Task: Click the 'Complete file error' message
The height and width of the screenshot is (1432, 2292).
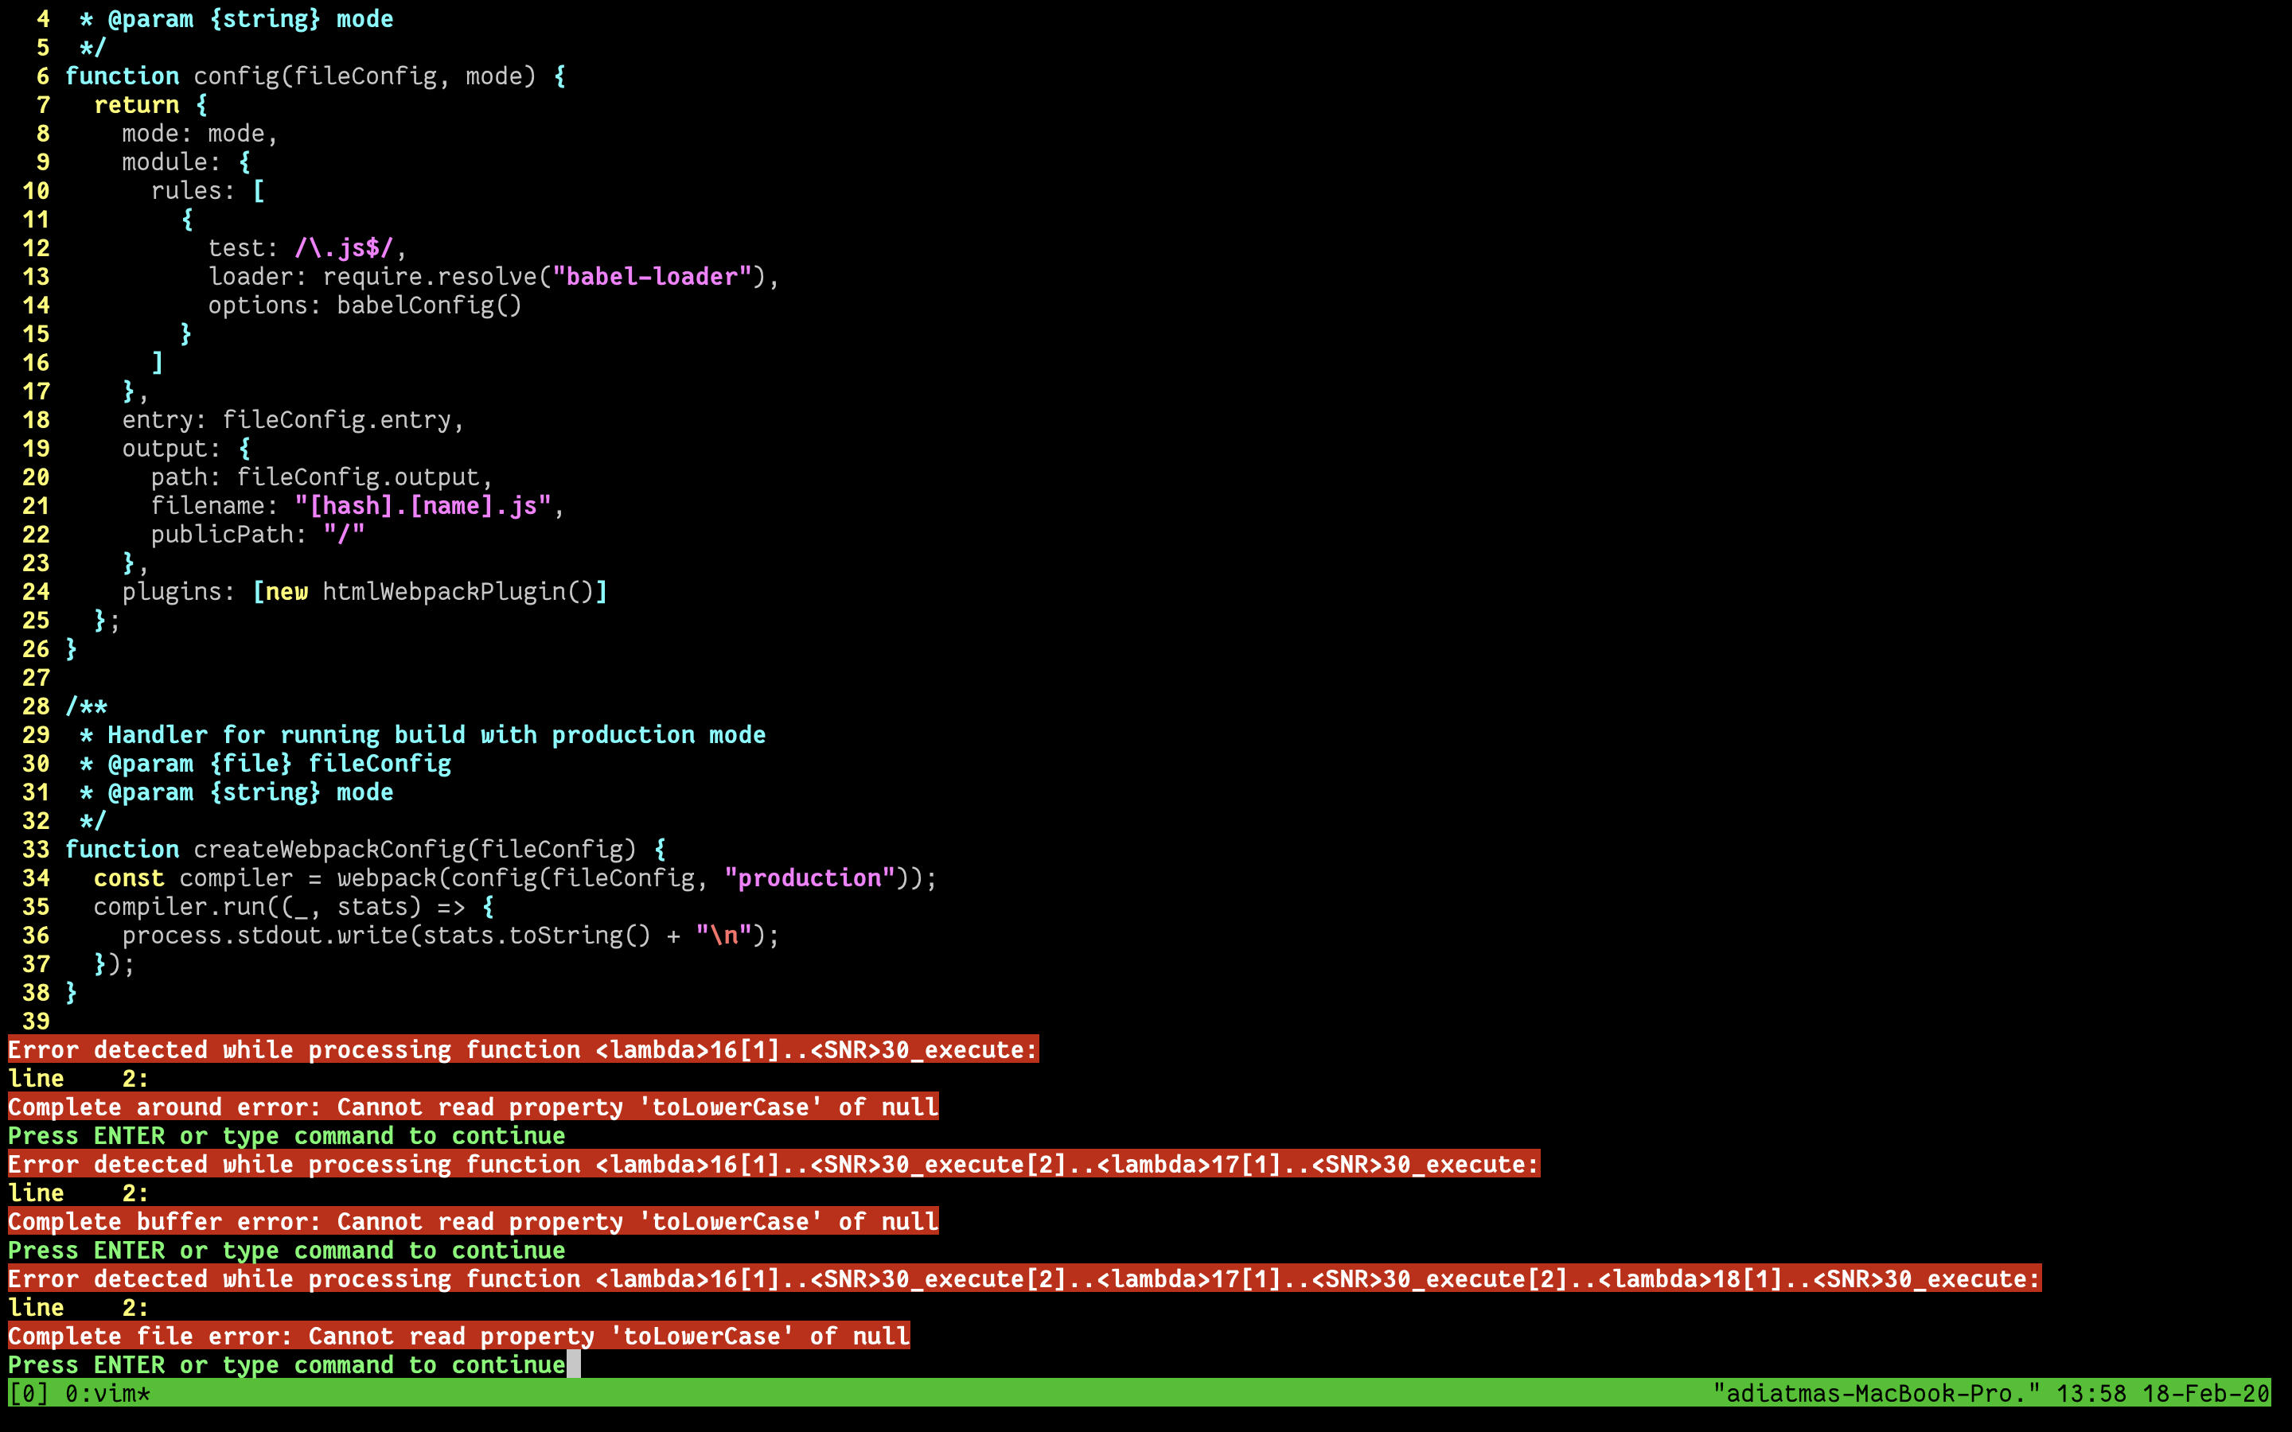Action: [x=459, y=1337]
